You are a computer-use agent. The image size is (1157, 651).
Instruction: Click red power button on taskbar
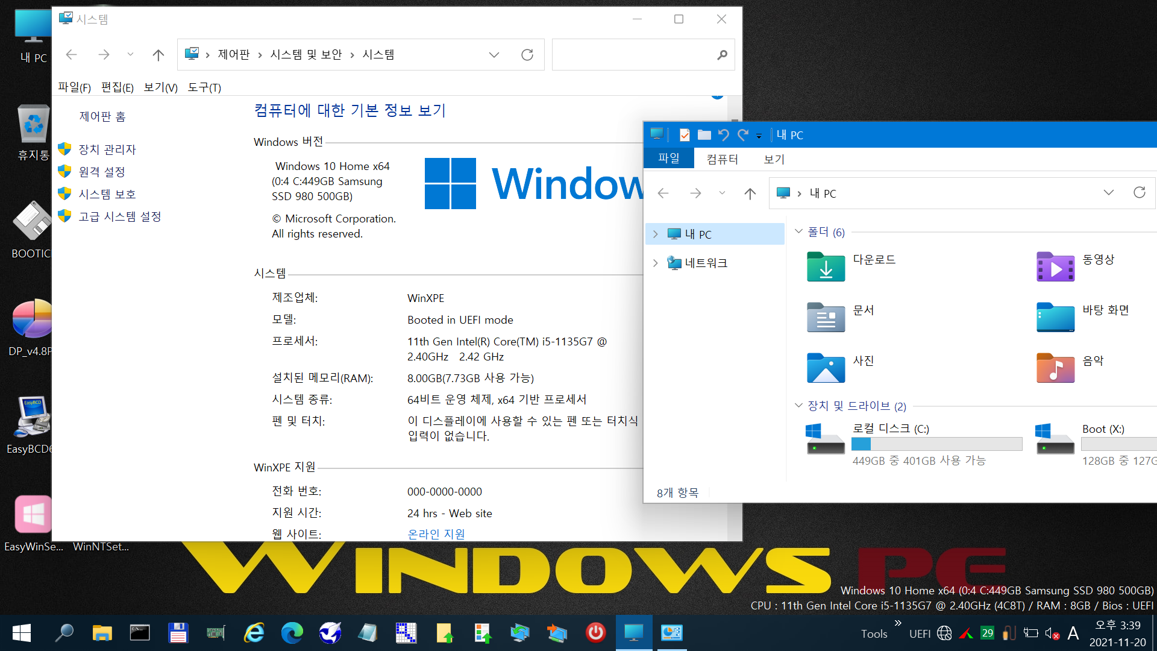595,632
